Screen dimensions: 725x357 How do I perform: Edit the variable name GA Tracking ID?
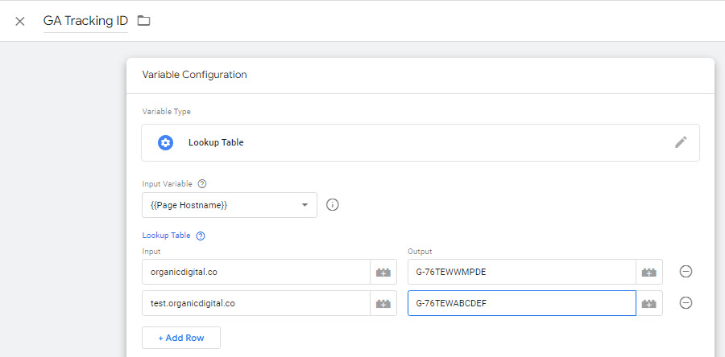click(85, 21)
